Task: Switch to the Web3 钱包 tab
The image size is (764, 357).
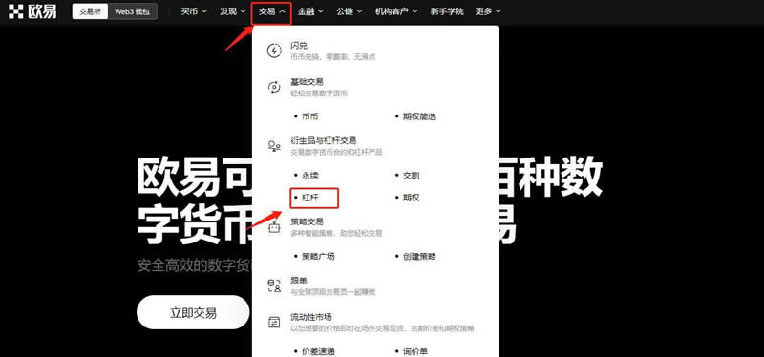Action: click(x=133, y=12)
